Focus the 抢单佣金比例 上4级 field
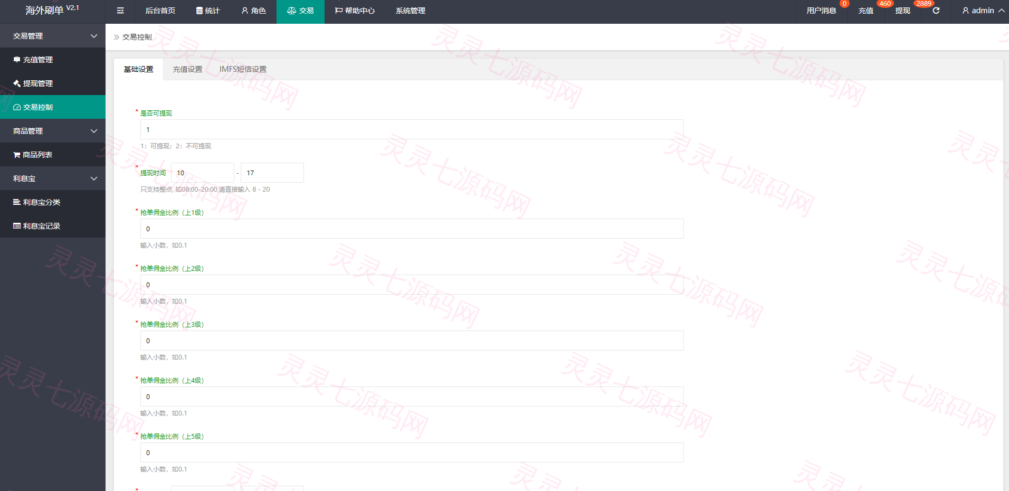The image size is (1009, 491). tap(412, 396)
